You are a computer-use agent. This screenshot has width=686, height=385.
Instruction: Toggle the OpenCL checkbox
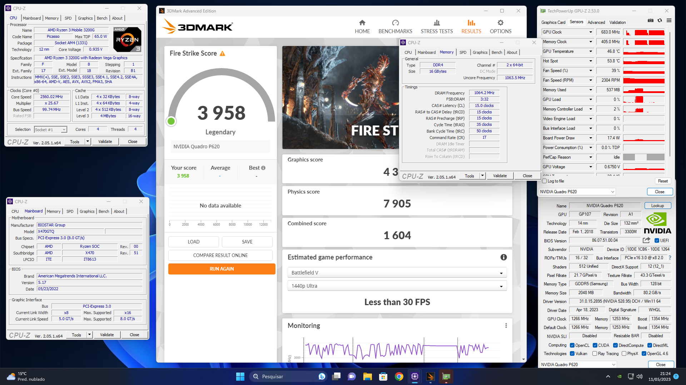click(572, 345)
